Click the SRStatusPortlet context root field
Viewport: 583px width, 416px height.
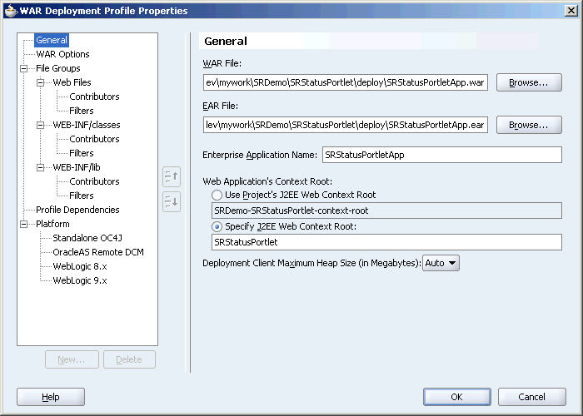tap(386, 242)
